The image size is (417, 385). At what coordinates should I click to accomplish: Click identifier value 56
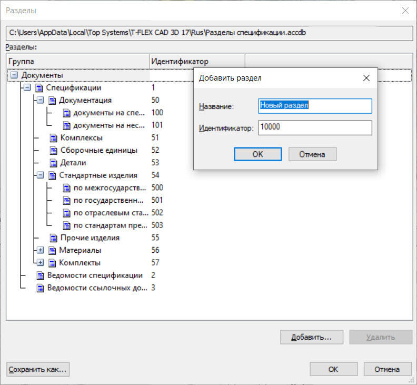[155, 250]
